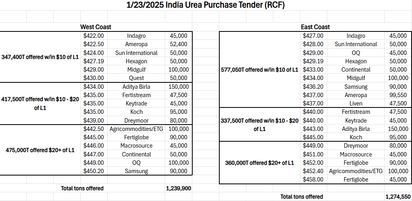Click the East Coast OQ name cell
This screenshot has width=412, height=201.
pyautogui.click(x=356, y=53)
